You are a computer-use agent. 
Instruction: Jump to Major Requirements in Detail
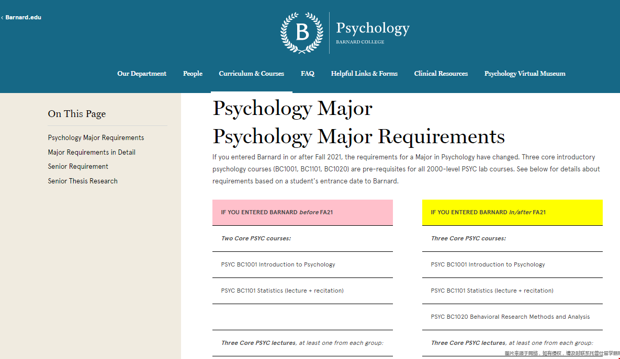tap(92, 152)
